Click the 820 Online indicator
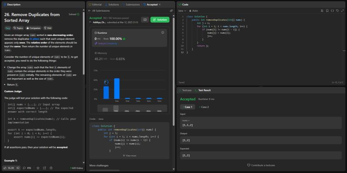347x173 pixels. [76, 168]
